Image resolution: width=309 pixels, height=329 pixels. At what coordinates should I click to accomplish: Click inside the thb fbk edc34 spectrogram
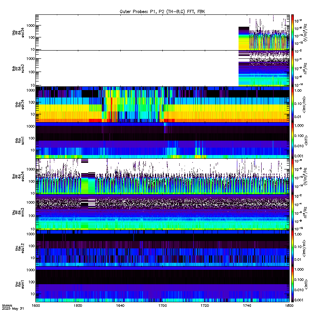click(x=162, y=104)
